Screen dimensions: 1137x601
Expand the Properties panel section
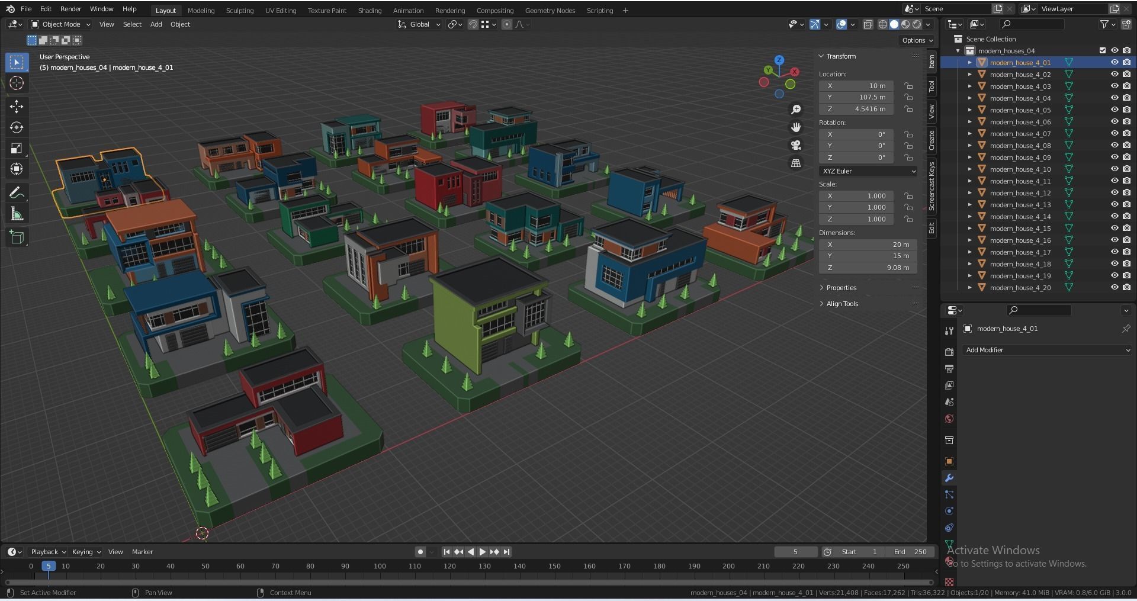(841, 288)
